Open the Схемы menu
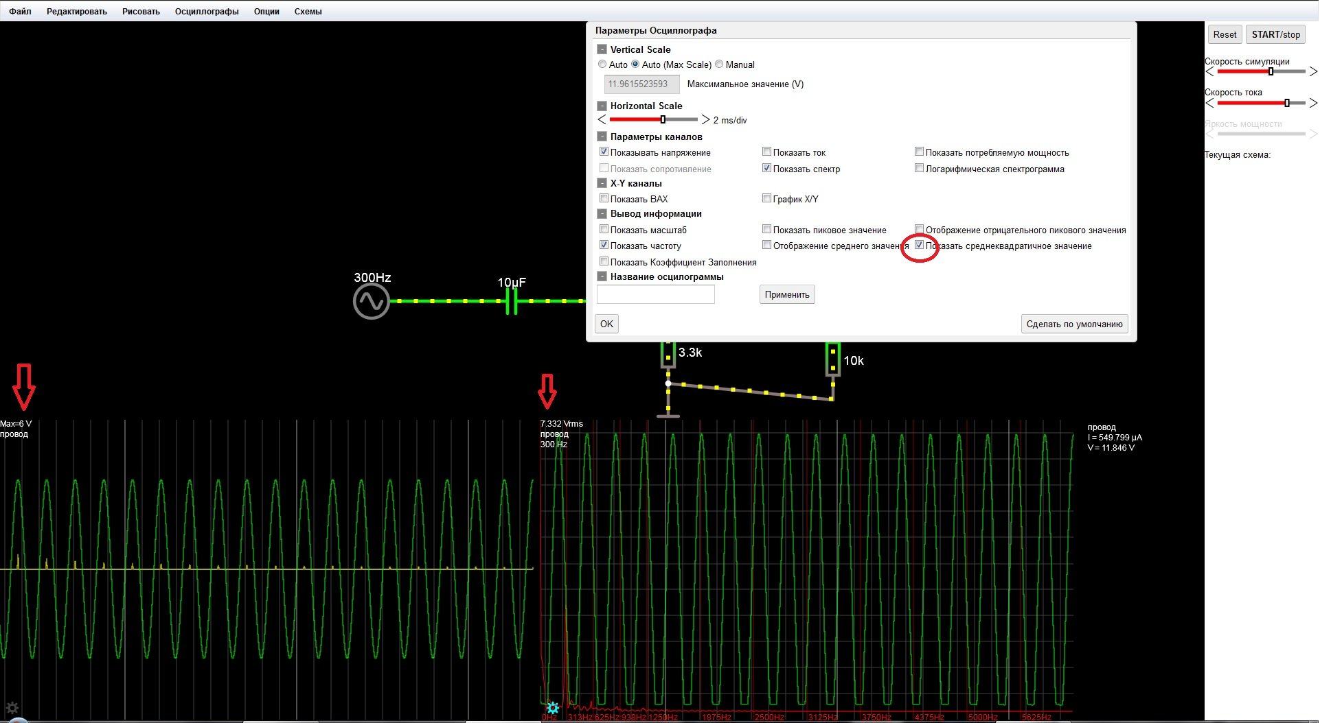1320x723 pixels. pyautogui.click(x=308, y=12)
